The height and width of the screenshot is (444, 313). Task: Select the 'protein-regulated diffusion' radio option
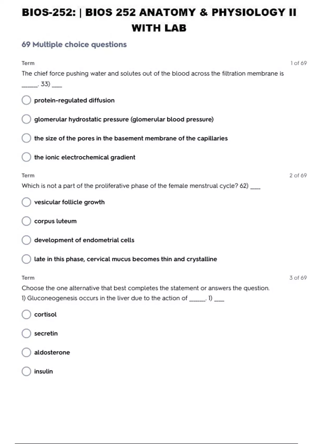(26, 100)
